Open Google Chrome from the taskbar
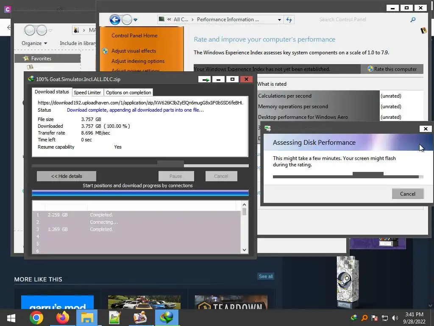Image resolution: width=434 pixels, height=326 pixels. pos(36,318)
